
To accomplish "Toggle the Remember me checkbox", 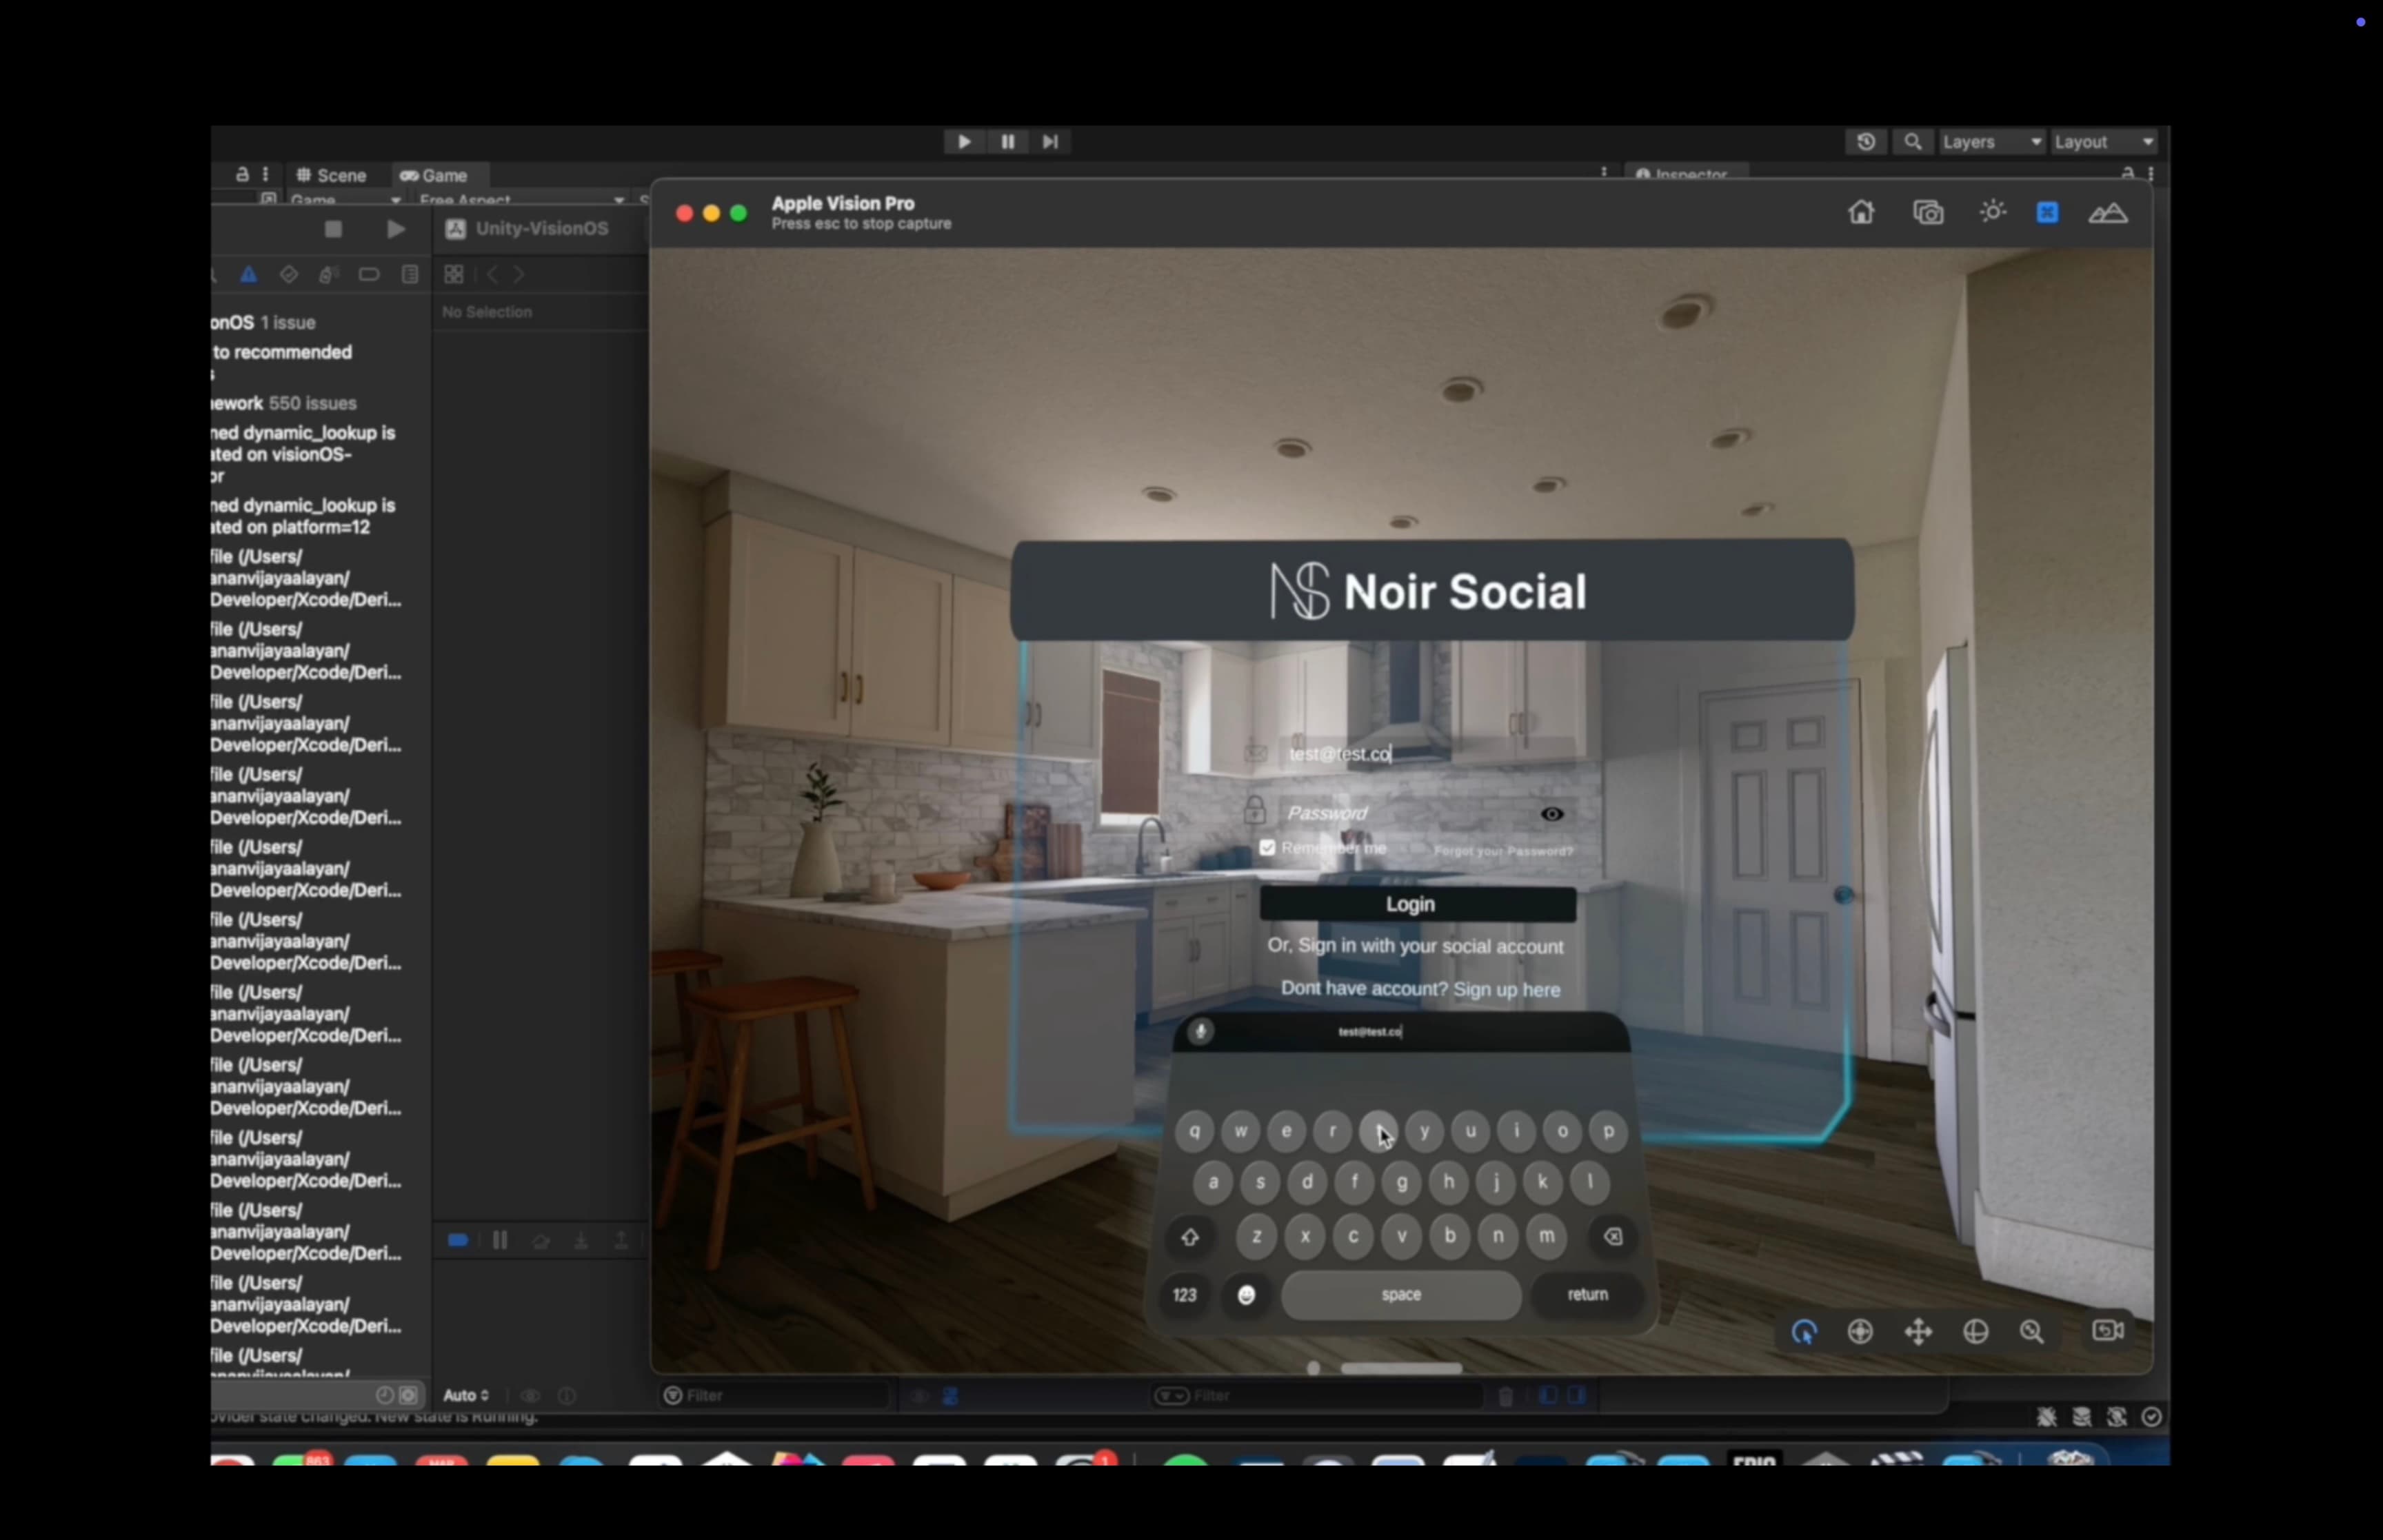I will click(x=1267, y=848).
